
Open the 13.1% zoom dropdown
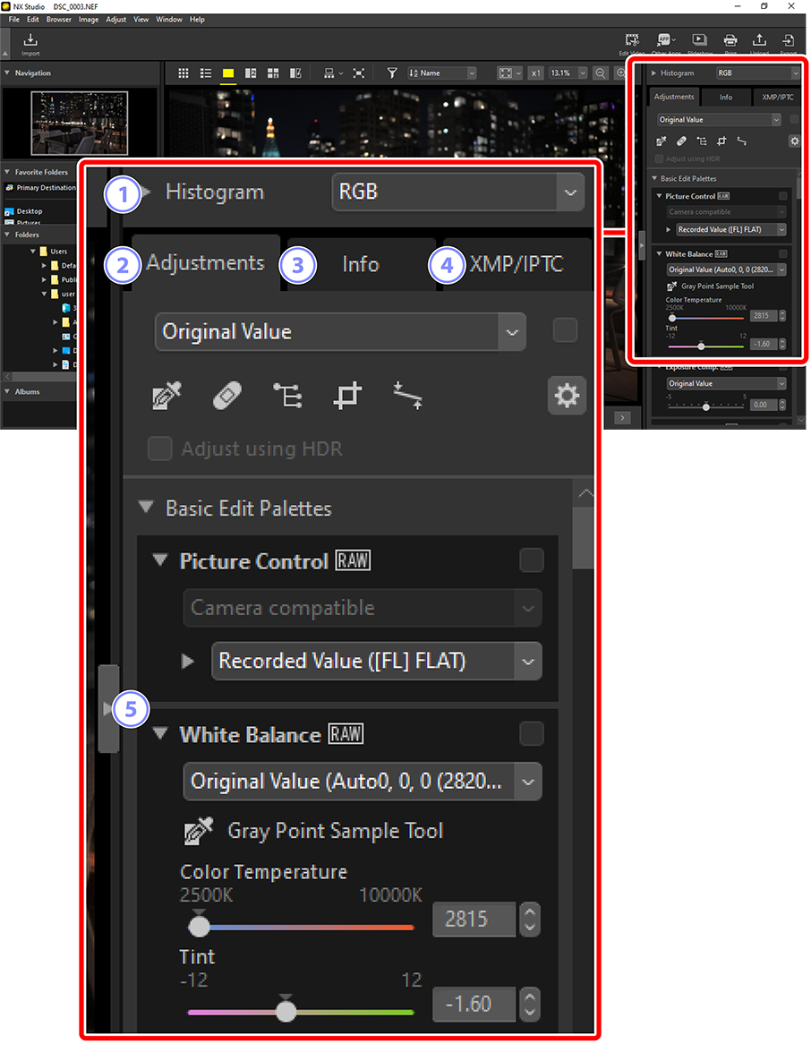point(568,73)
